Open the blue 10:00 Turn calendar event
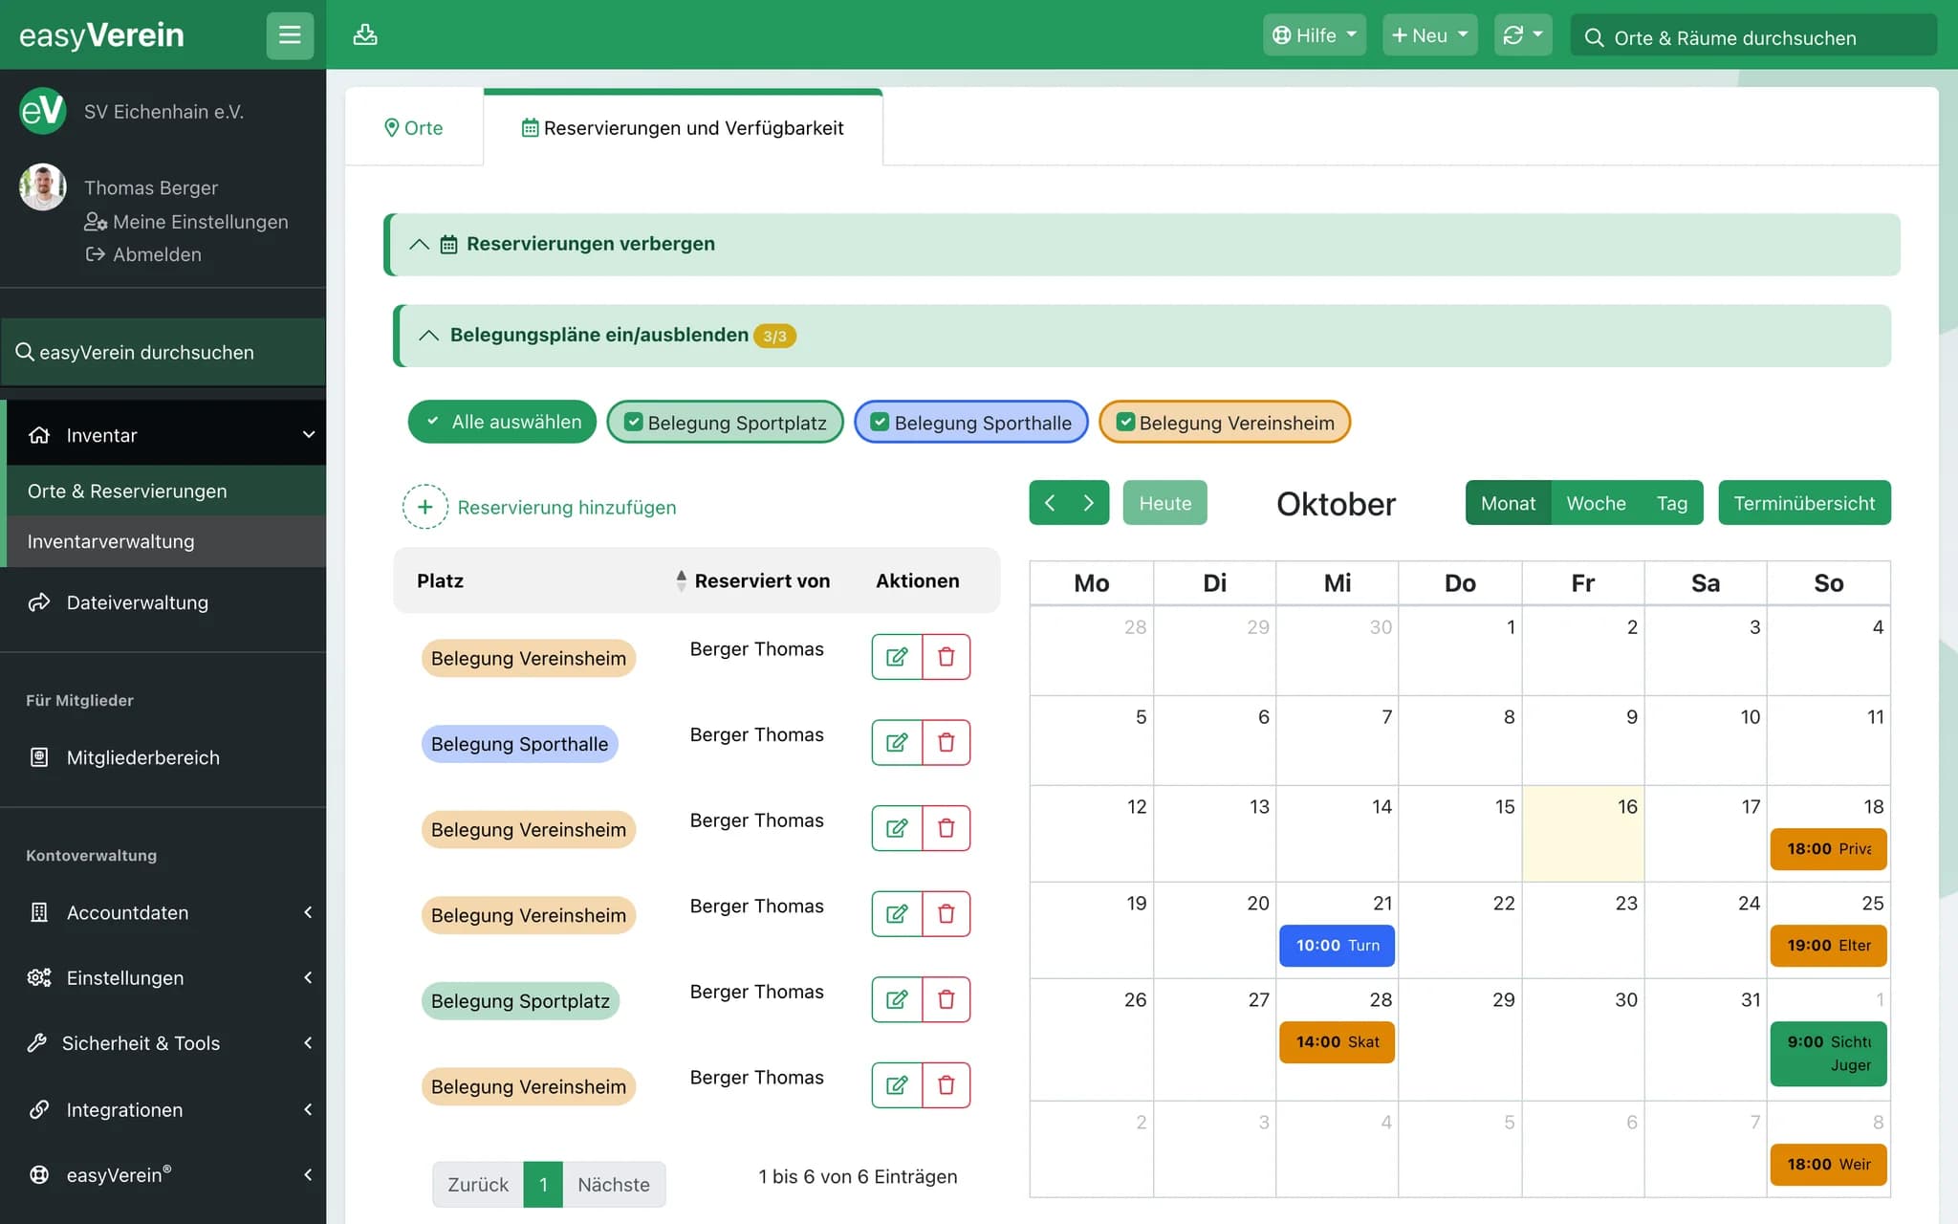The image size is (1958, 1224). pos(1337,946)
